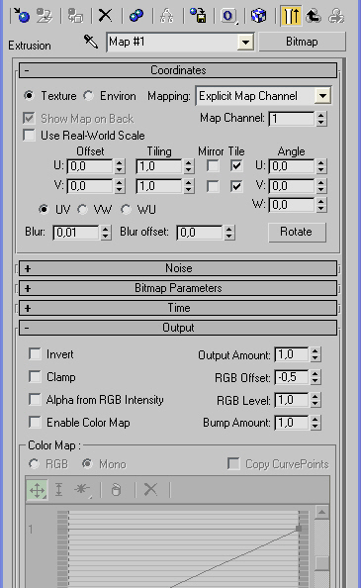
Task: Click Go Forward to Sibling icon
Action: pos(336,16)
